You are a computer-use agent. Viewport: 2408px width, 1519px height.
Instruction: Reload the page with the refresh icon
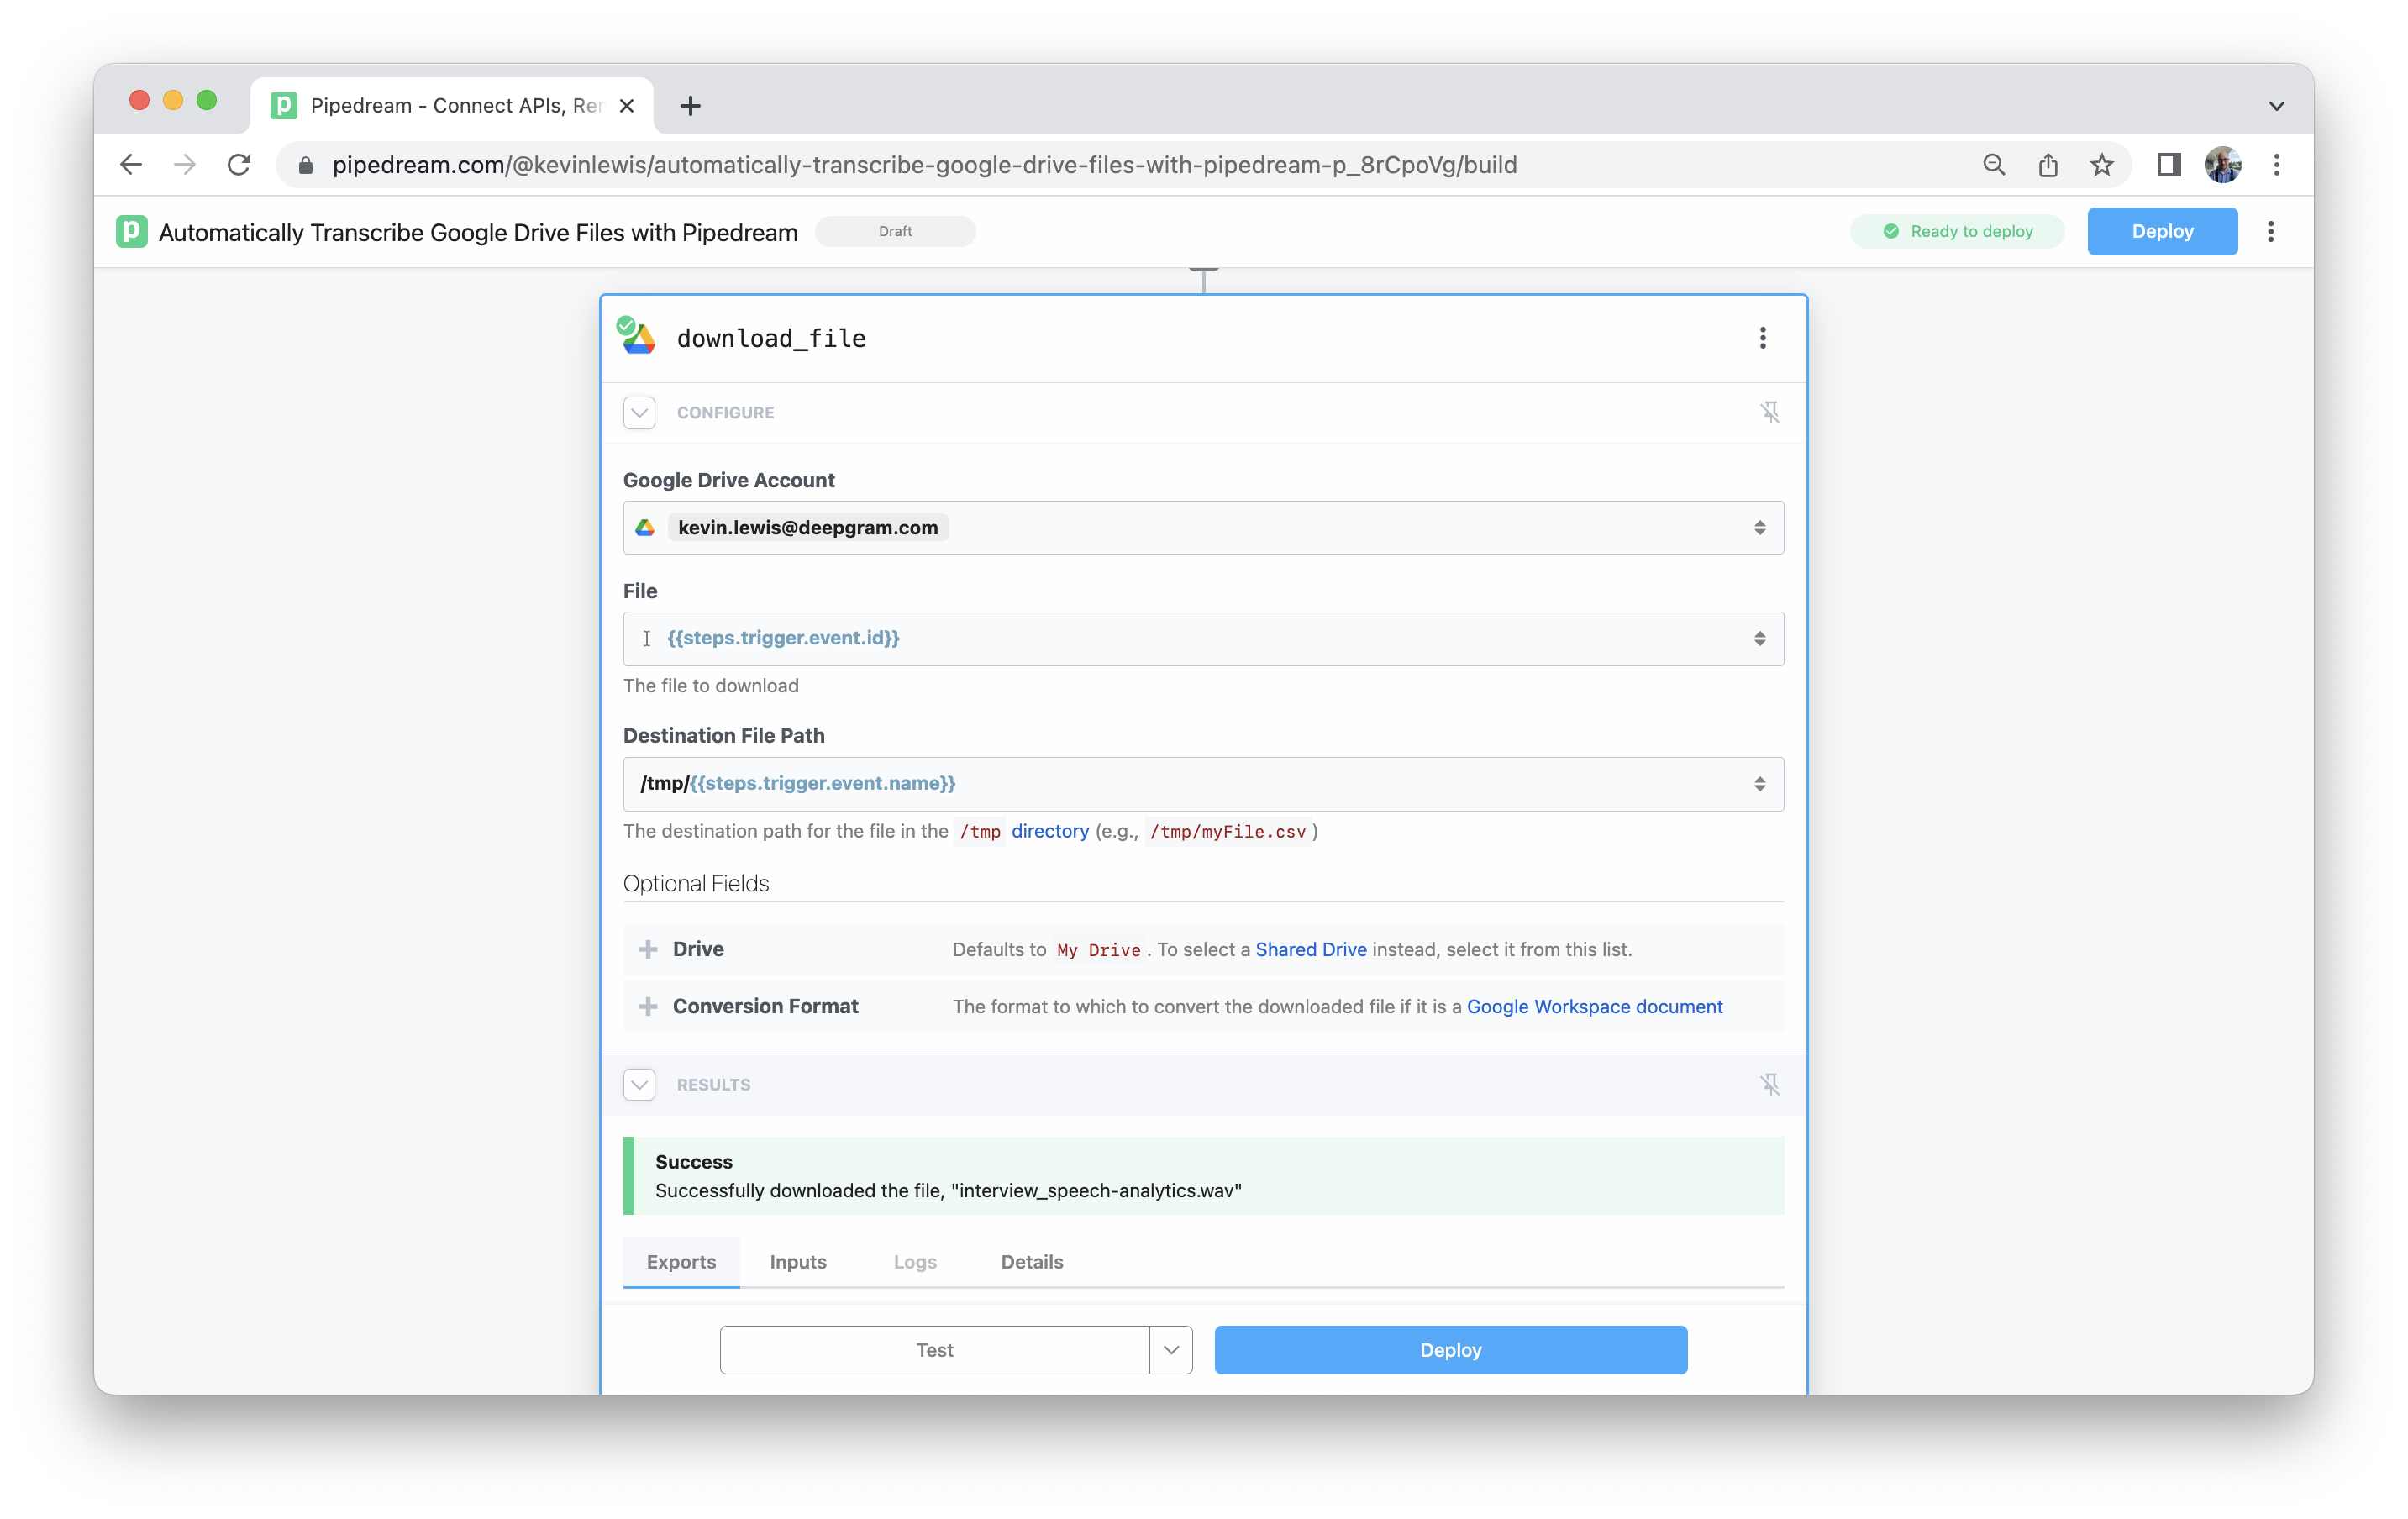click(239, 165)
